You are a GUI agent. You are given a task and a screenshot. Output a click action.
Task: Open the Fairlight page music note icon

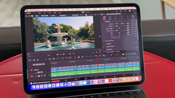tap(115, 76)
